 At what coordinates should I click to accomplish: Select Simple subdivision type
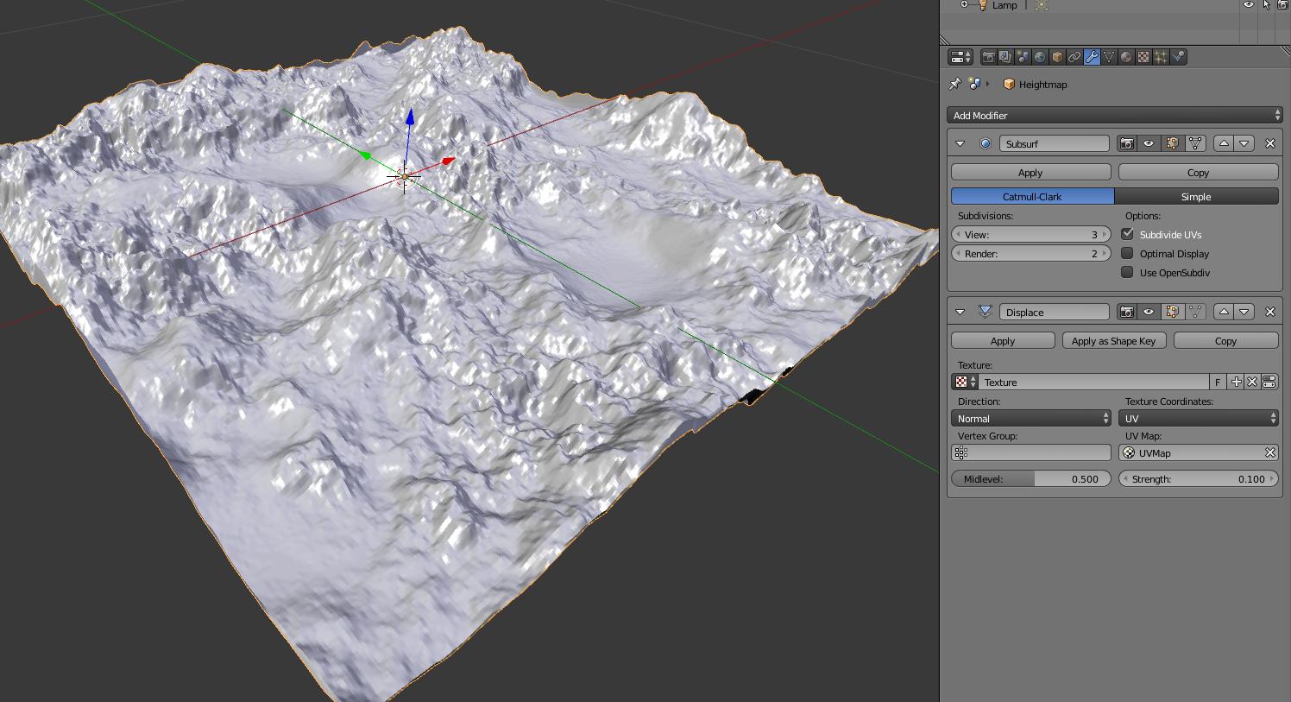(1196, 197)
